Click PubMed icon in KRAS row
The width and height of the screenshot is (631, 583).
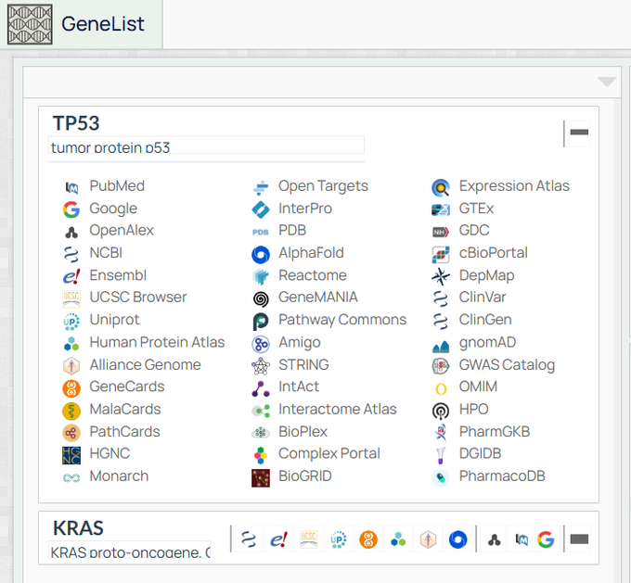522,539
